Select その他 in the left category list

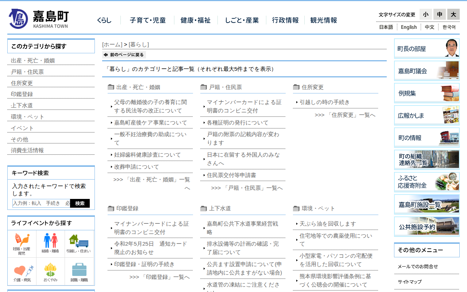coord(19,139)
